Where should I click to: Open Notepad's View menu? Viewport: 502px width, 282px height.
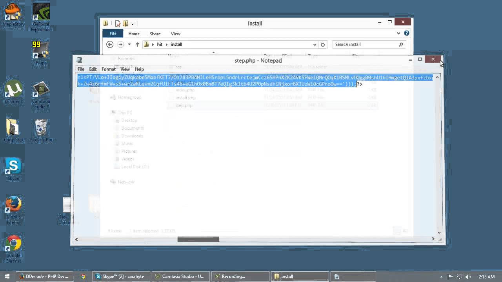(x=125, y=69)
